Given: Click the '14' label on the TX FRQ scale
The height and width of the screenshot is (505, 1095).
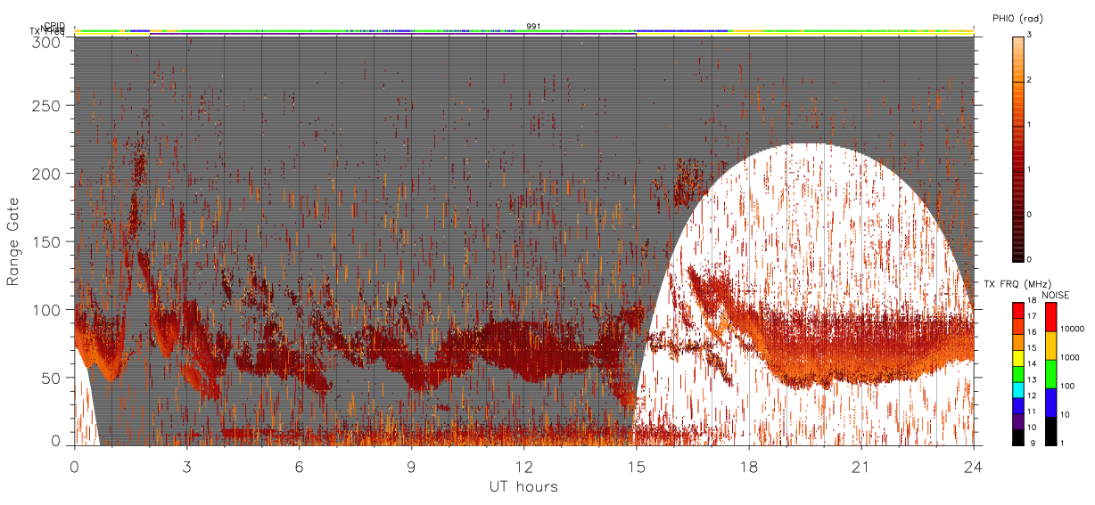Looking at the screenshot, I should pos(1032,364).
